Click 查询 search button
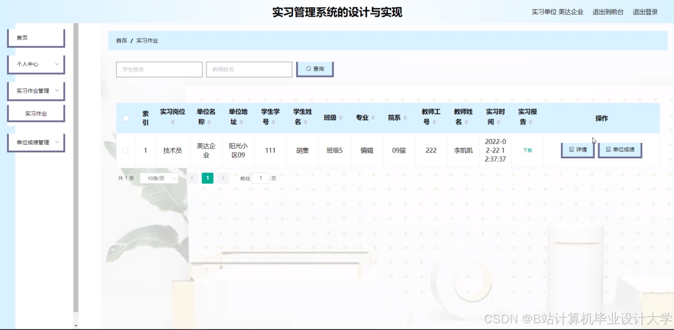The height and width of the screenshot is (330, 674). coord(315,69)
